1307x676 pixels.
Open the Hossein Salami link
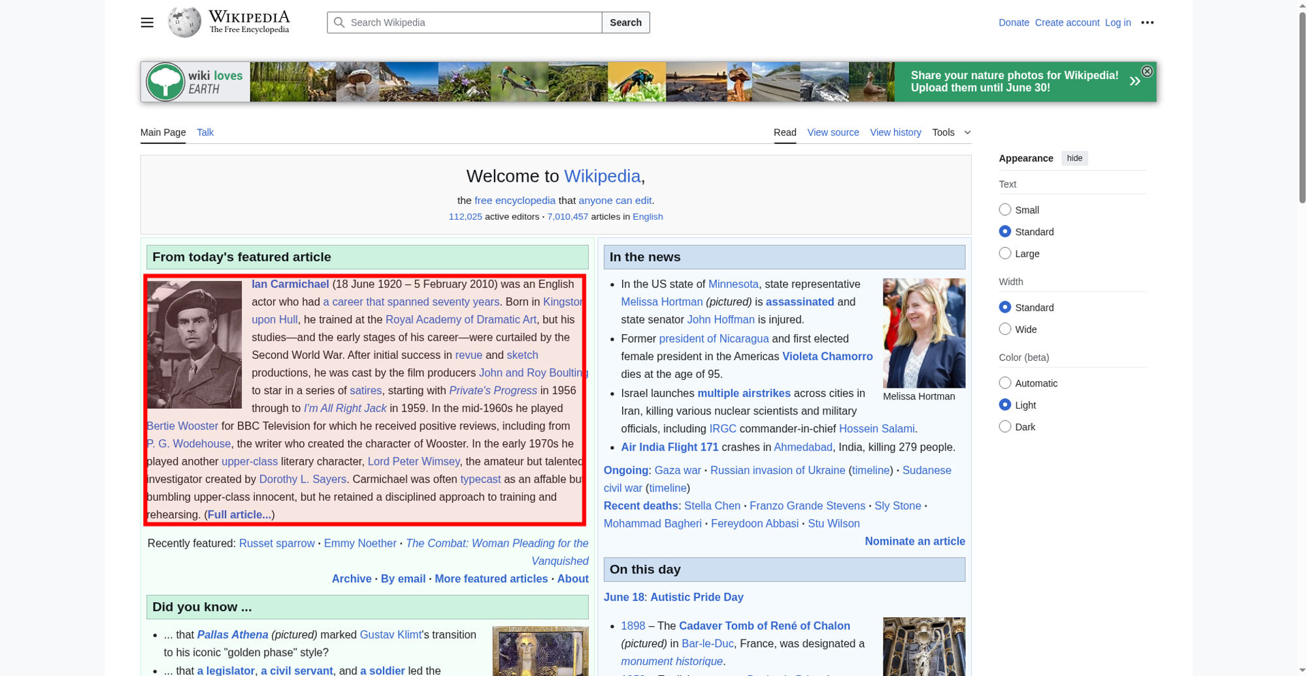coord(876,429)
